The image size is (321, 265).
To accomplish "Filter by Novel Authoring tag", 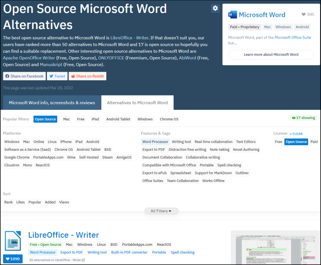I will [246, 150].
